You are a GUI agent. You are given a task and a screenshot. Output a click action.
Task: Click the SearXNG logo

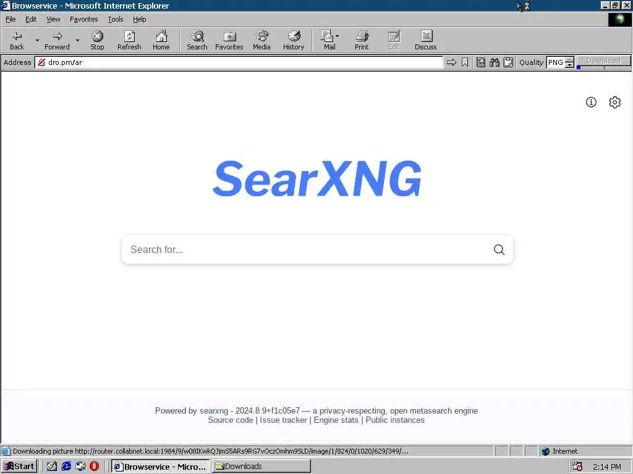[317, 178]
